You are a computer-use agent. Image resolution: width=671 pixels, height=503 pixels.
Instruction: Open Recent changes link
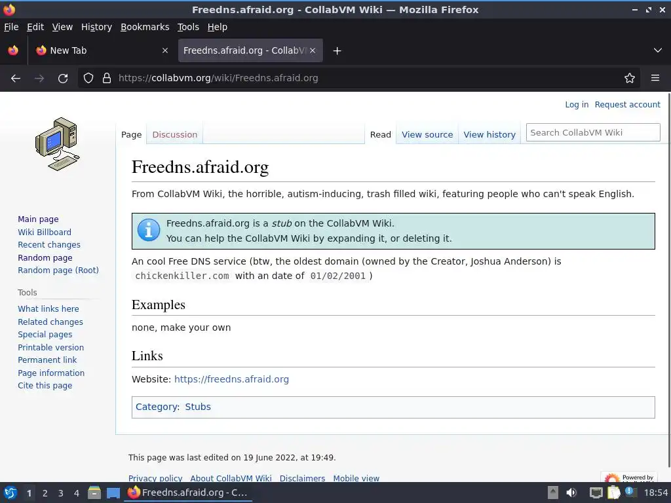(x=48, y=245)
